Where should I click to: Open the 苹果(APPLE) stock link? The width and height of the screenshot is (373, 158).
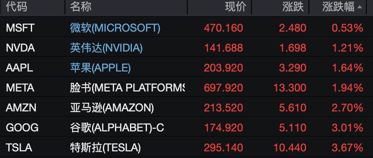100,68
